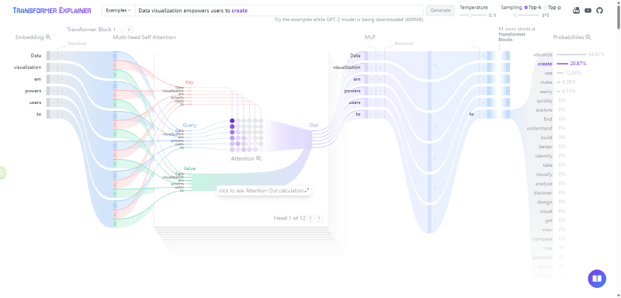Click the Probabilities magnifier zoom icon

coord(588,37)
